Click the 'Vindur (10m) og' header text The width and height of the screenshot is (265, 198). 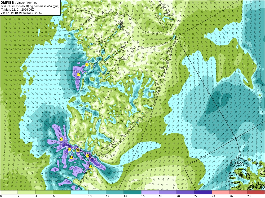pyautogui.click(x=27, y=3)
